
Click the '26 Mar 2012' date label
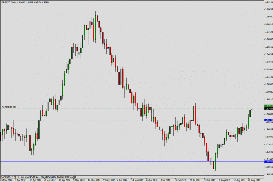pyautogui.click(x=7, y=180)
